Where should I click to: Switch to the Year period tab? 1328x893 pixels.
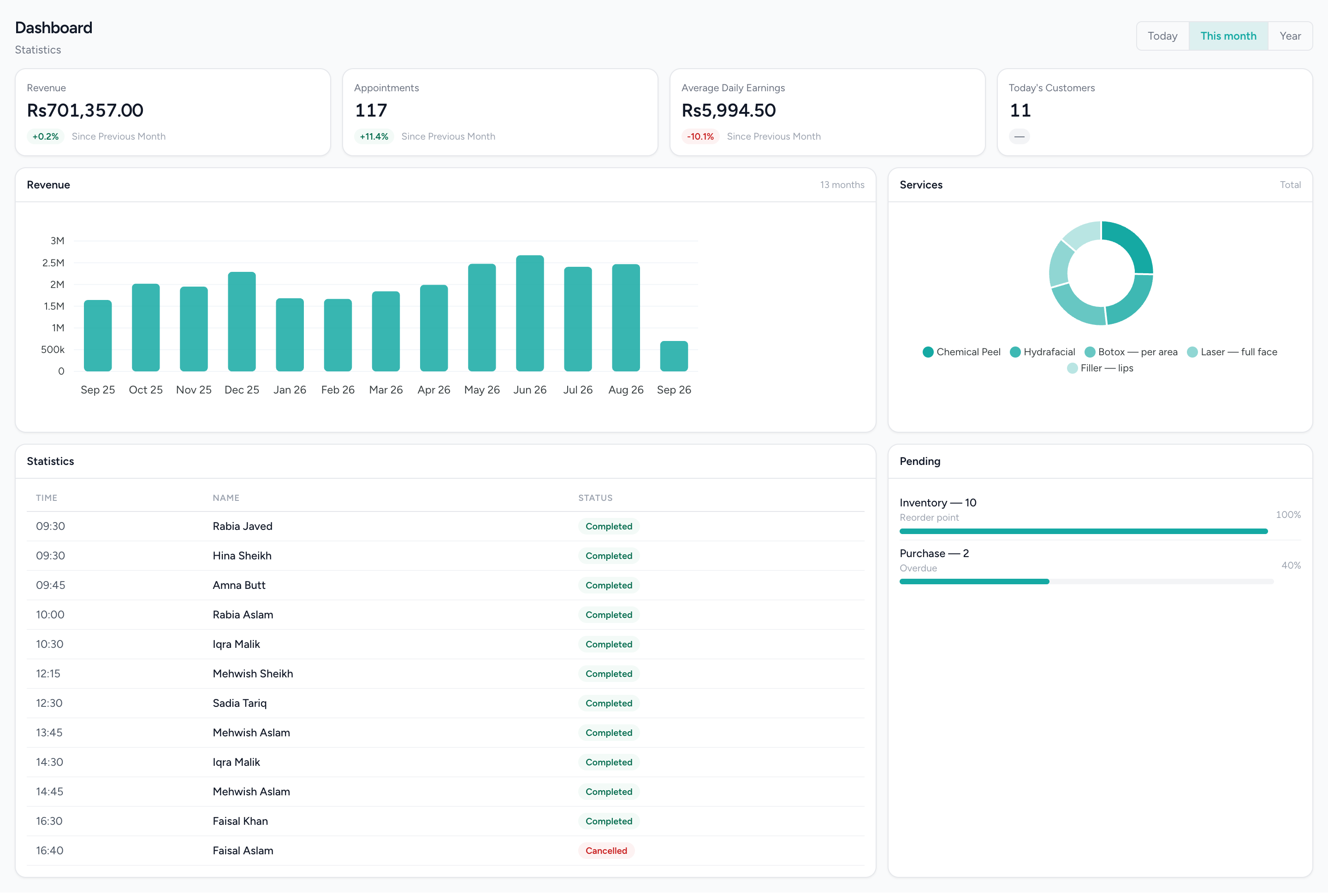1290,36
